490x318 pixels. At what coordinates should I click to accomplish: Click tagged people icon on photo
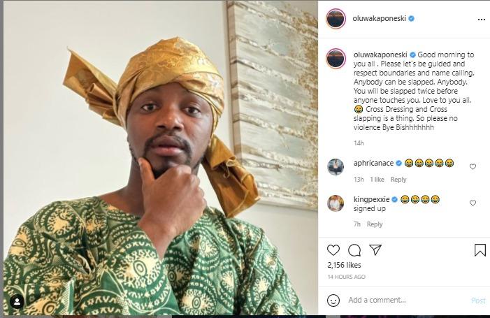17,302
